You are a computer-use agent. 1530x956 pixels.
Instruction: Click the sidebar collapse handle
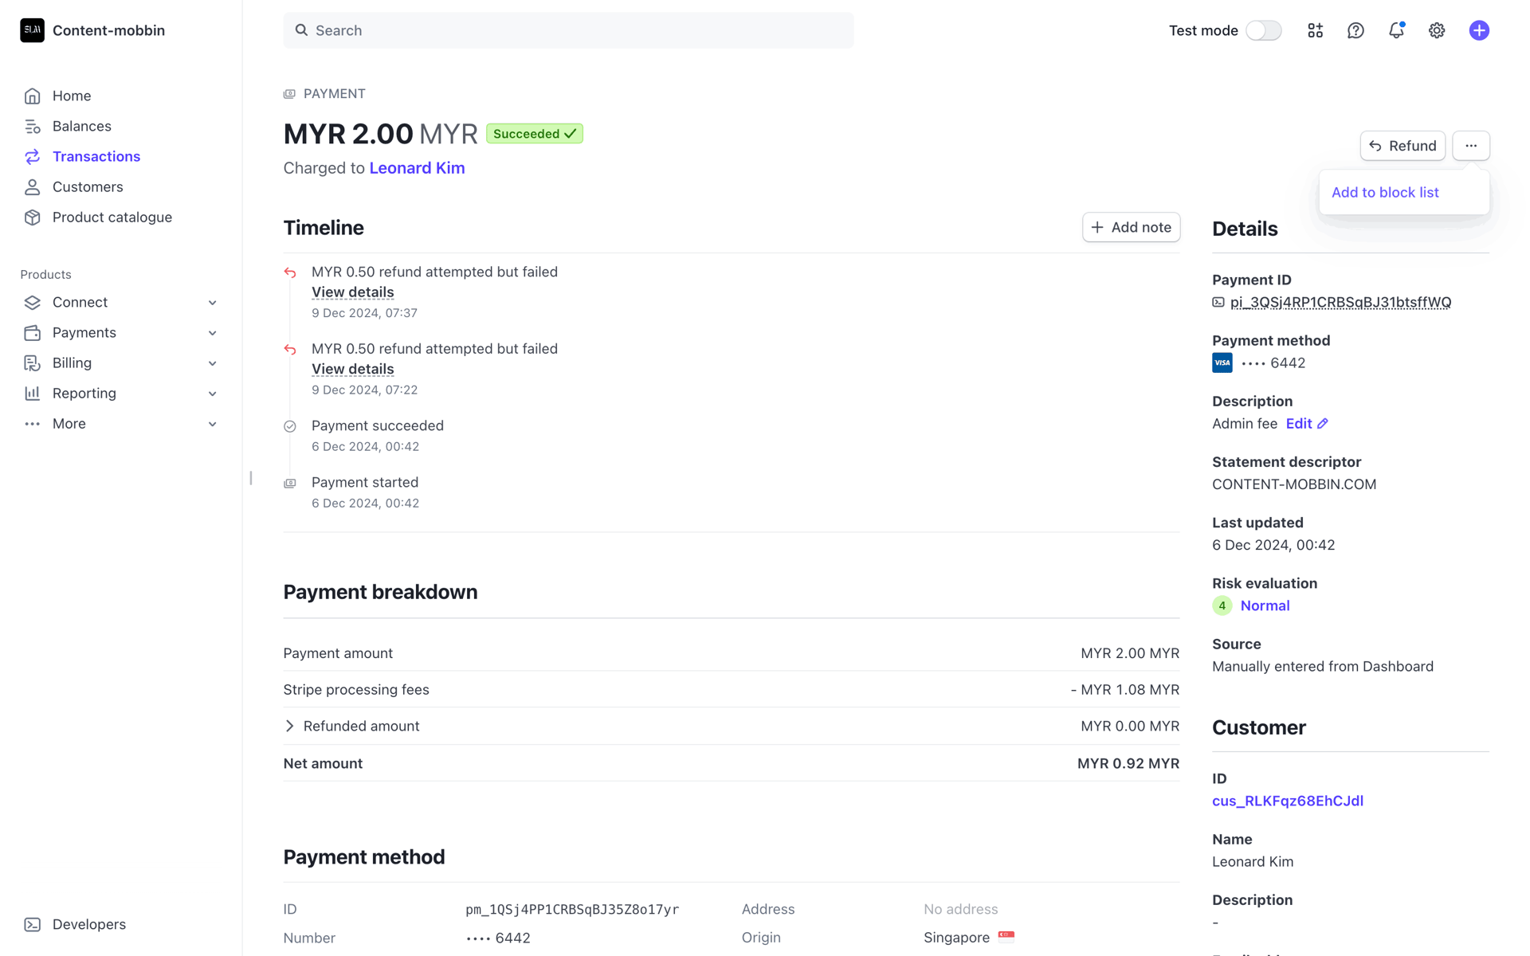click(251, 478)
